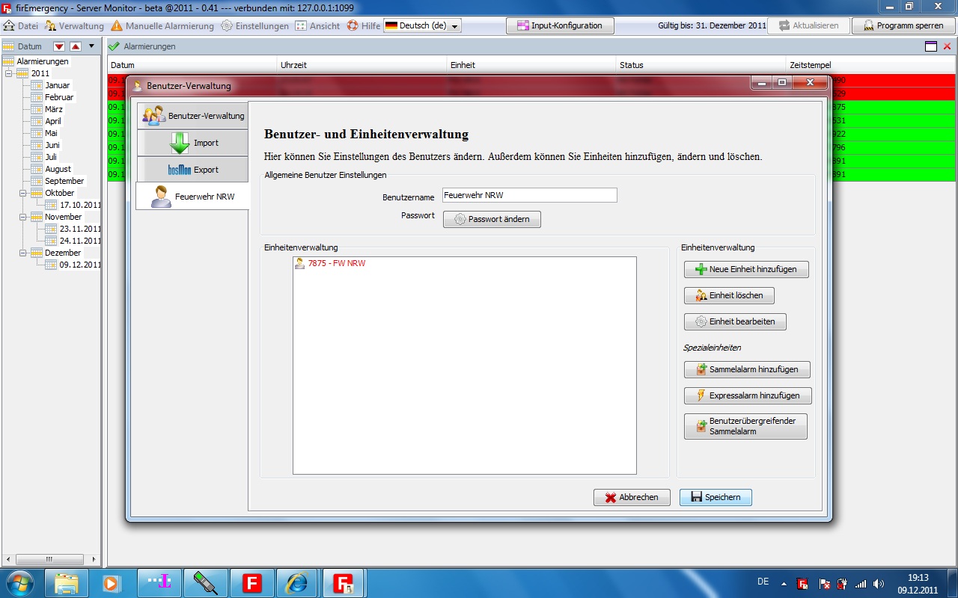Click the Speichern button

pyautogui.click(x=715, y=497)
